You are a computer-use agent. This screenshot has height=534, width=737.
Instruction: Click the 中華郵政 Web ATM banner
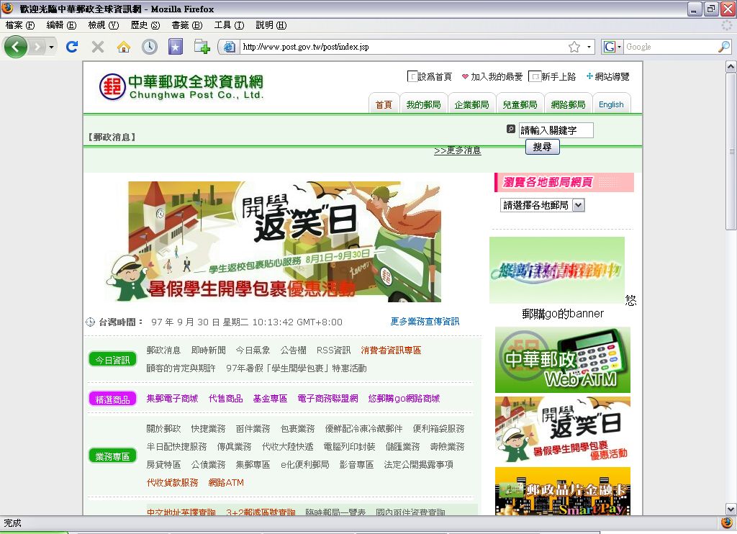click(x=563, y=360)
